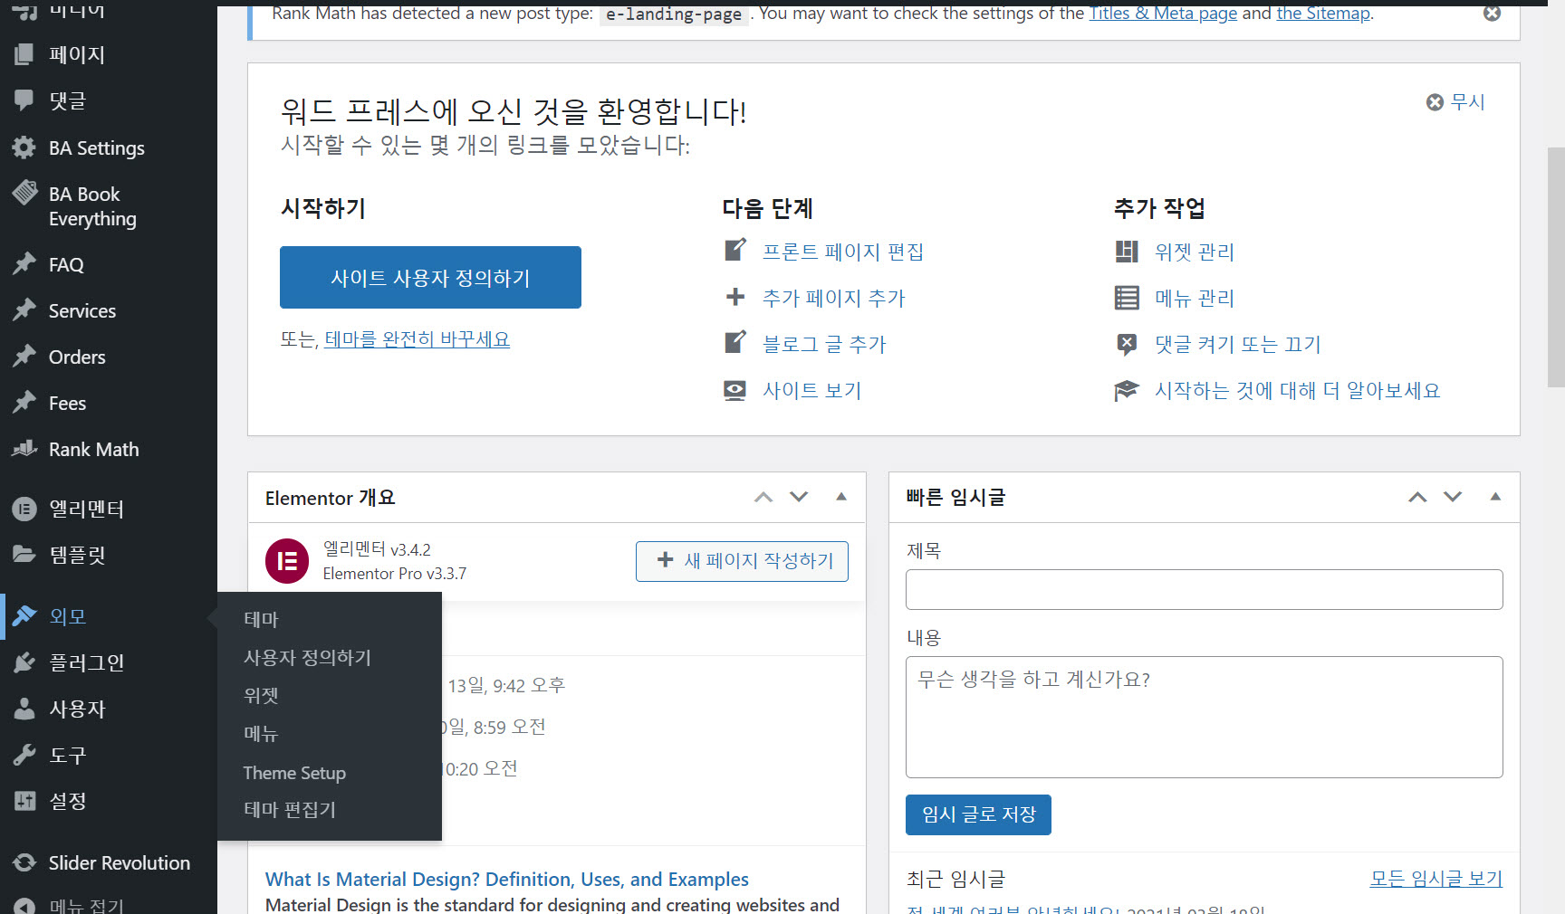Click the Orders pin icon
Image resolution: width=1565 pixels, height=914 pixels.
coord(24,357)
